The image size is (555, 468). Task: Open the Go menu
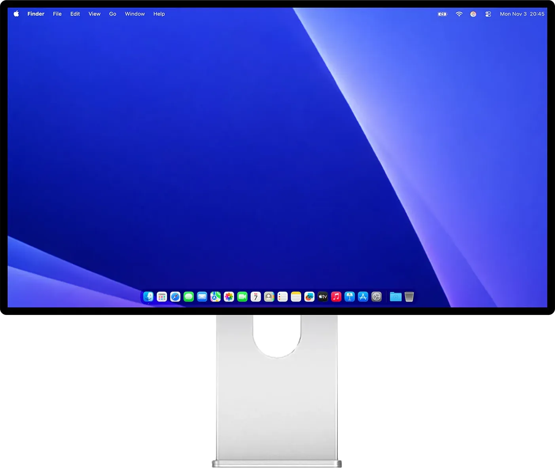point(113,14)
